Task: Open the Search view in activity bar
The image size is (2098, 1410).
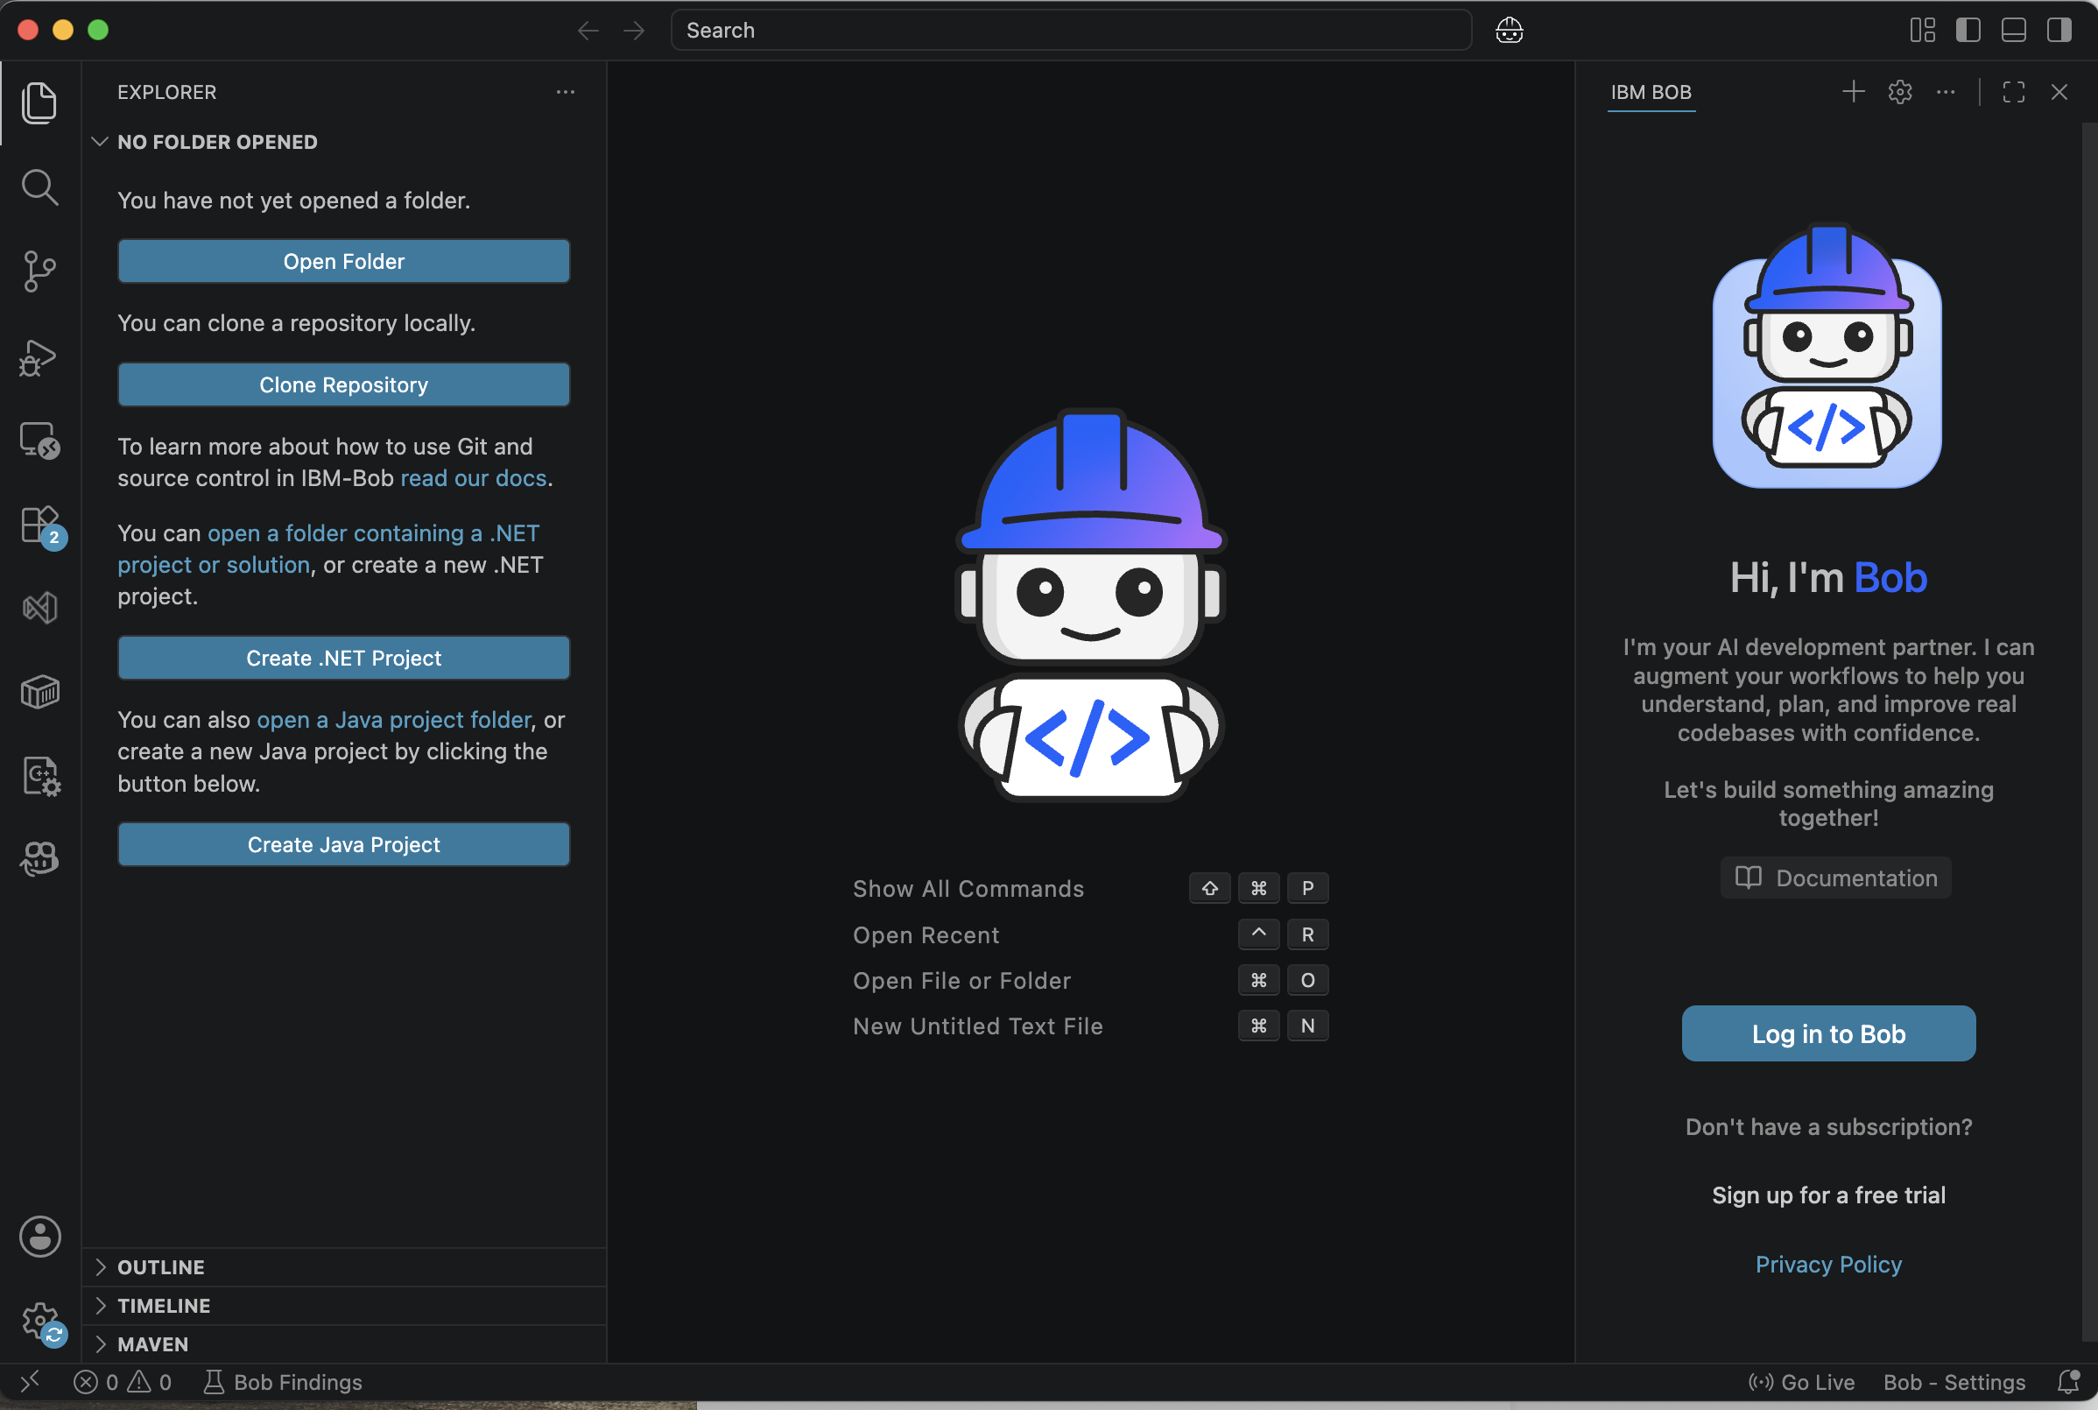Action: [39, 187]
